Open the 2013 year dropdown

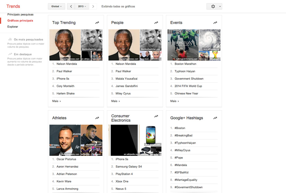[x=82, y=6]
